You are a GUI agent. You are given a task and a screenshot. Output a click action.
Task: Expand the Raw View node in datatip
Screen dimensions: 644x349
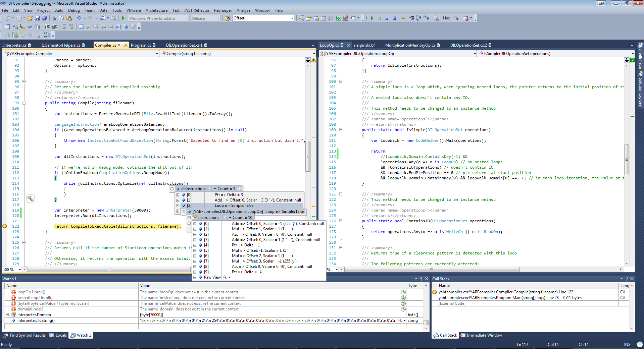click(195, 277)
